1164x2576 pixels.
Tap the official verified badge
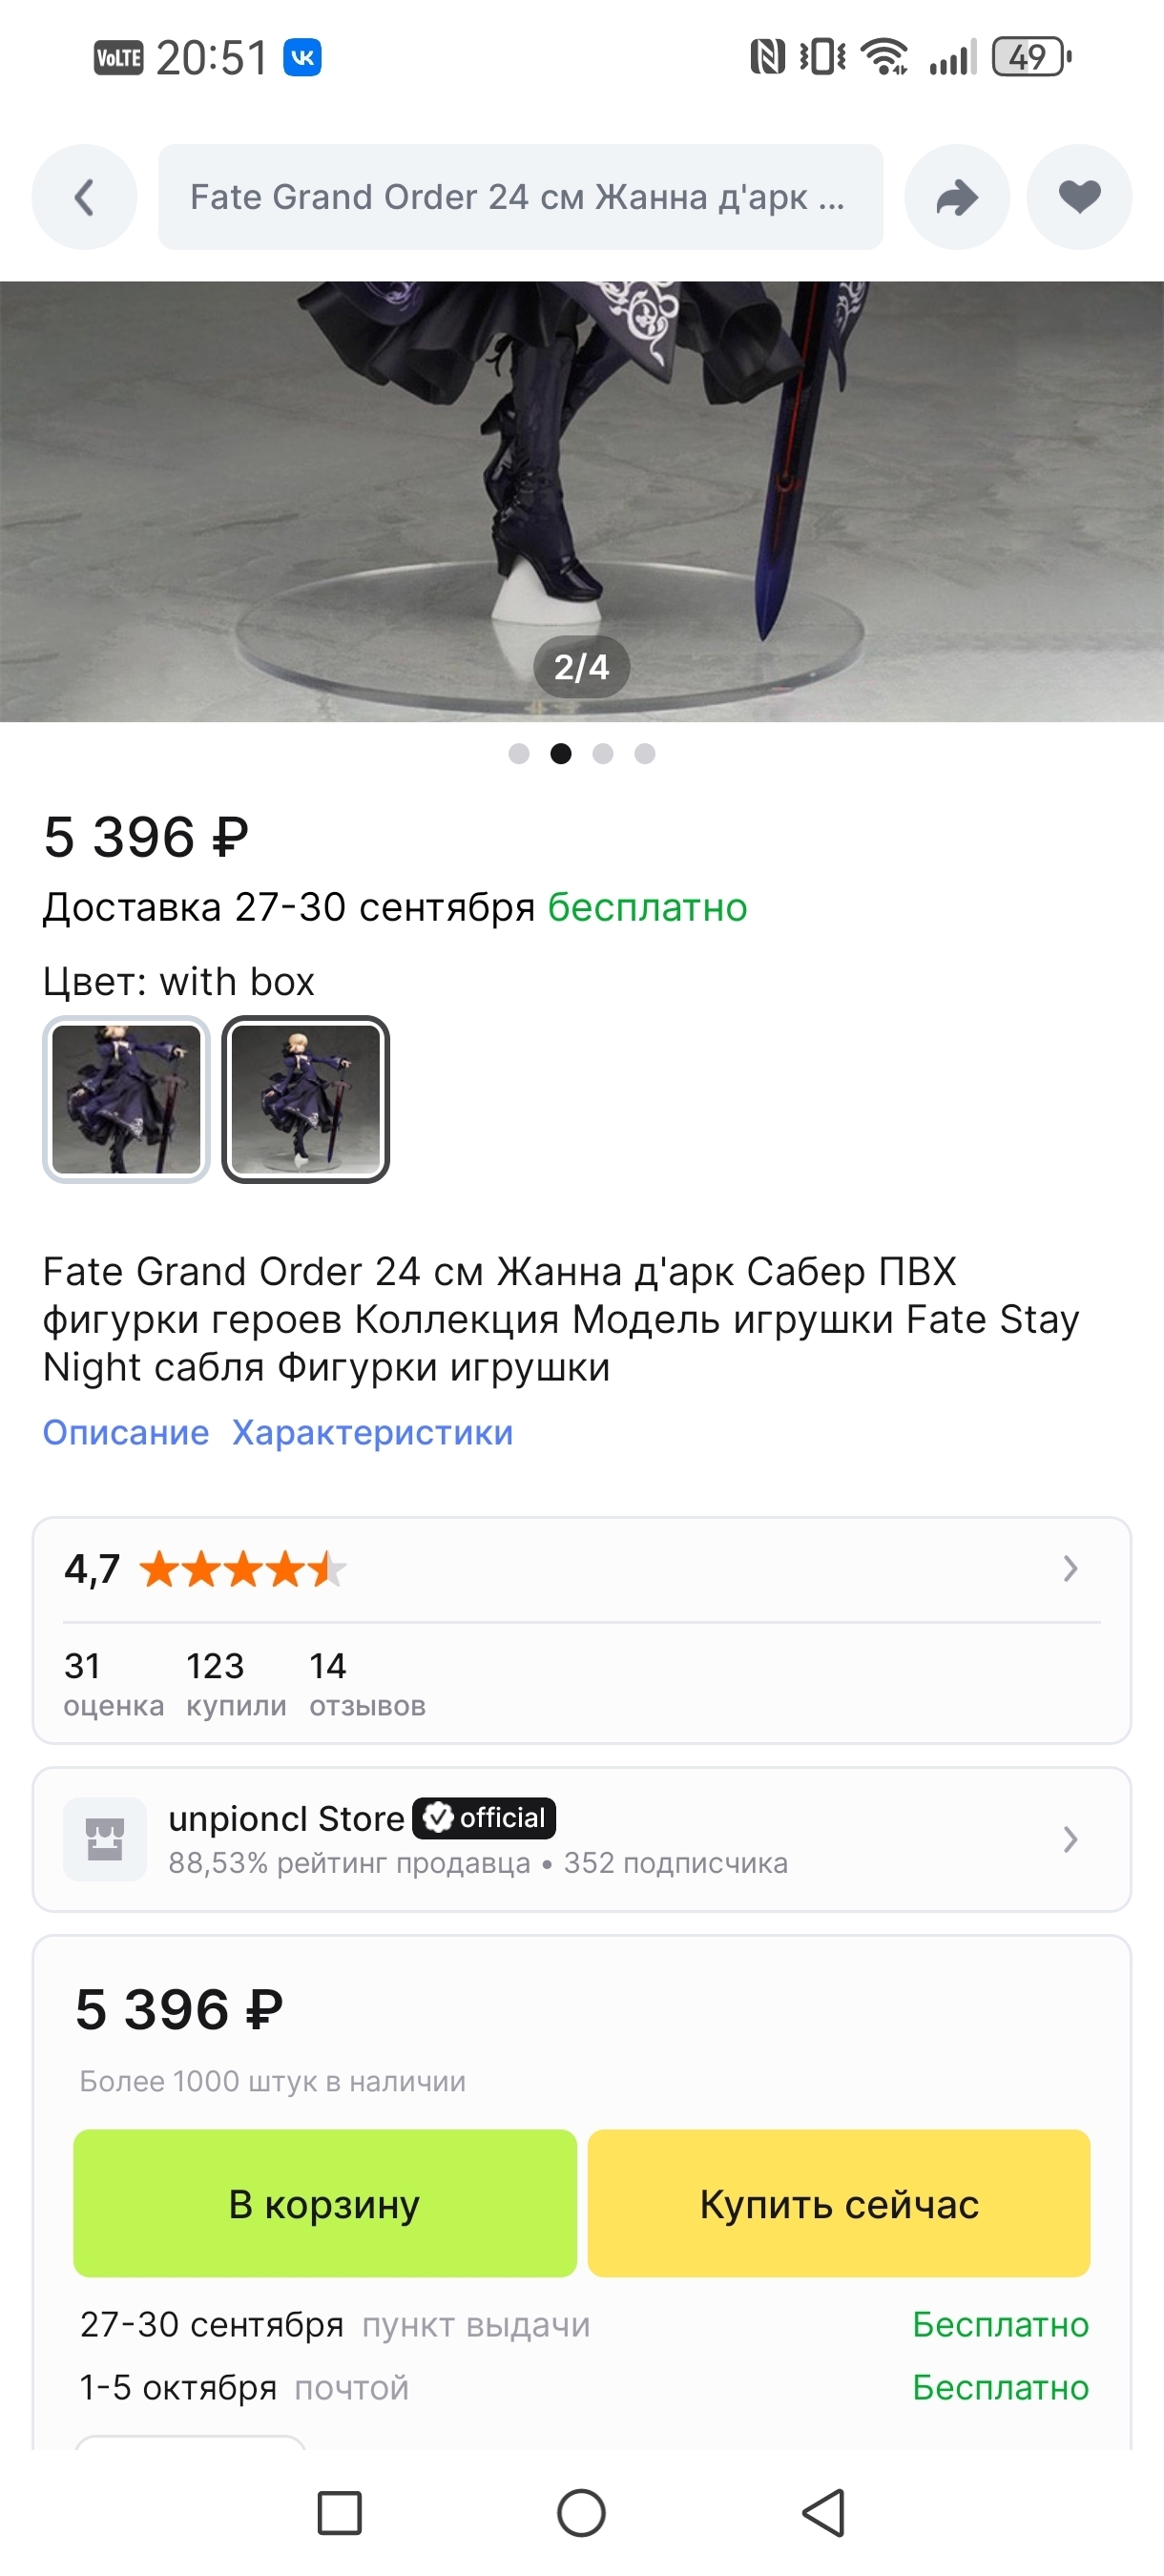pyautogui.click(x=484, y=1817)
